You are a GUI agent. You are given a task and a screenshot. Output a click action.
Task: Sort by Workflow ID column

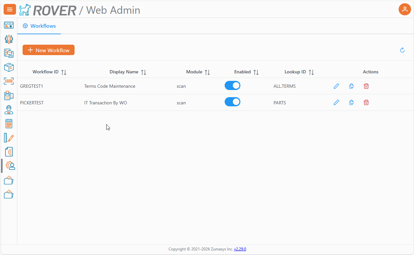64,72
